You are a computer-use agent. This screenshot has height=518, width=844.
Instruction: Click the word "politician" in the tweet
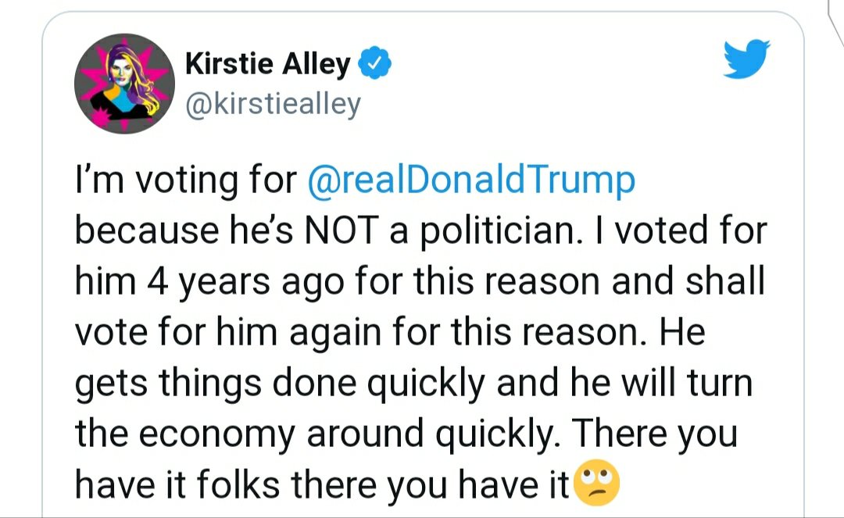point(493,231)
